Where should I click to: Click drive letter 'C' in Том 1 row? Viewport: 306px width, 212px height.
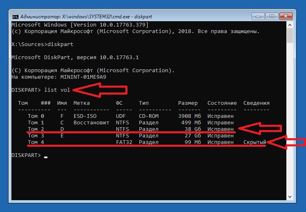(x=62, y=123)
